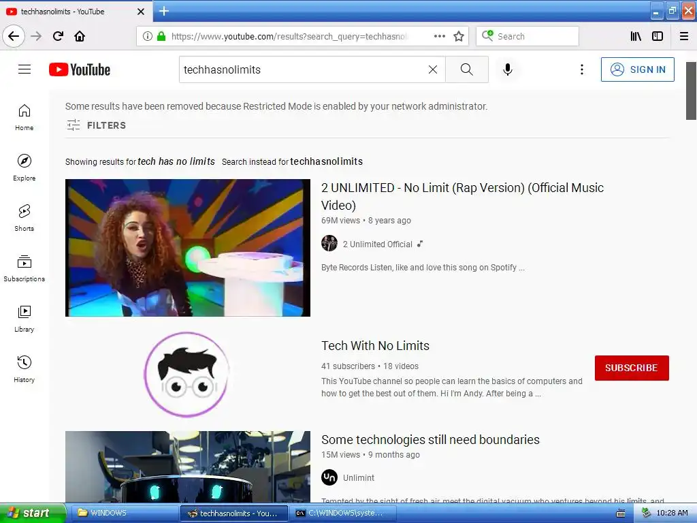Click the SIGN IN button
The height and width of the screenshot is (523, 697).
[637, 69]
